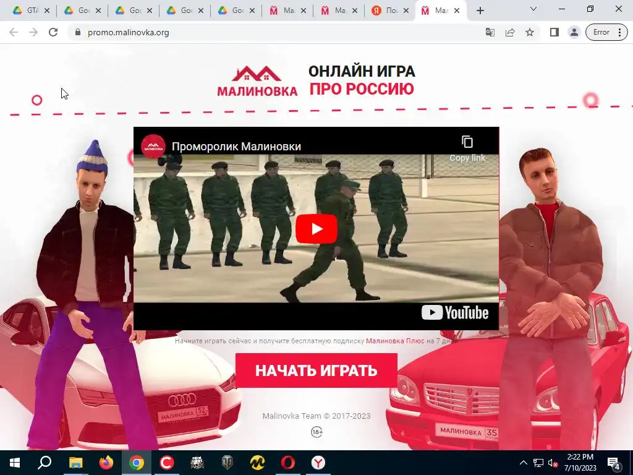Close the active Malinovka tab
This screenshot has width=633, height=475.
click(457, 11)
